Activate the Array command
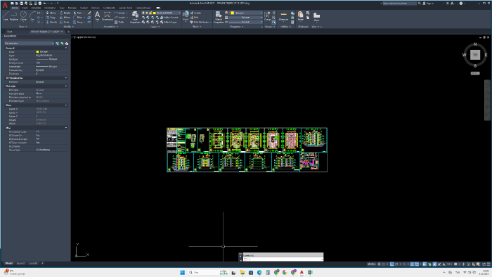This screenshot has height=277, width=492. pyautogui.click(x=78, y=22)
